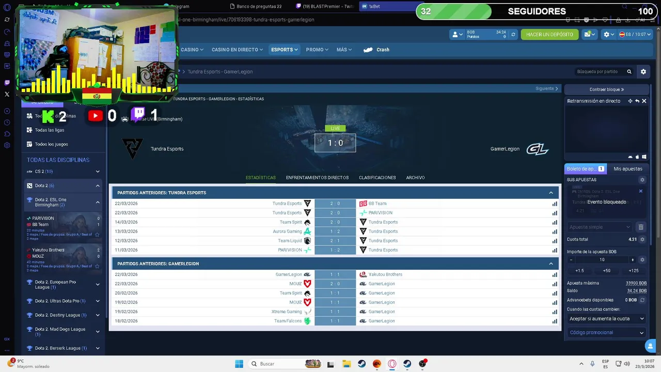Decrease the bet amount with the minus button

(x=571, y=260)
